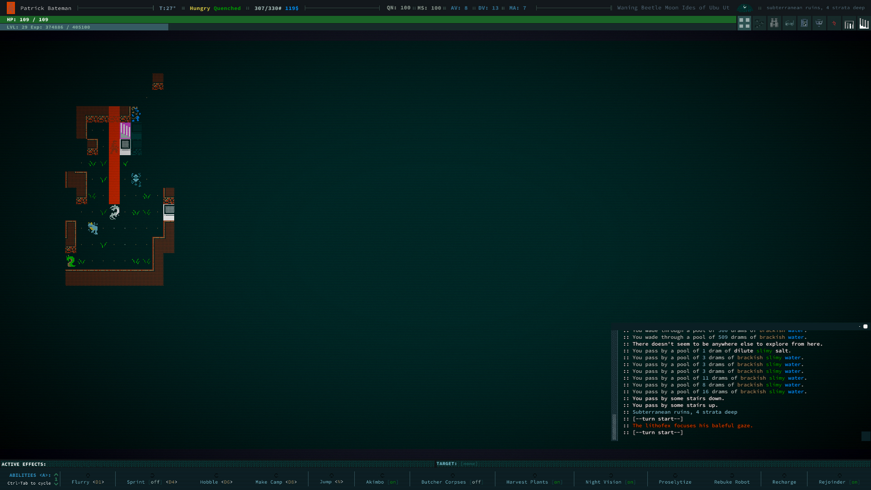Cycle abilities page down arrow

pyautogui.click(x=56, y=484)
